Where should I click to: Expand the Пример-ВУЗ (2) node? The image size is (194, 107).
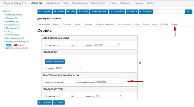[x=5, y=21]
